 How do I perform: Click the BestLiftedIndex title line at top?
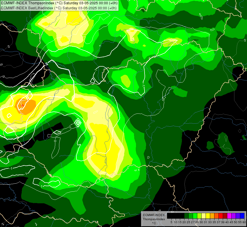[x=59, y=8]
